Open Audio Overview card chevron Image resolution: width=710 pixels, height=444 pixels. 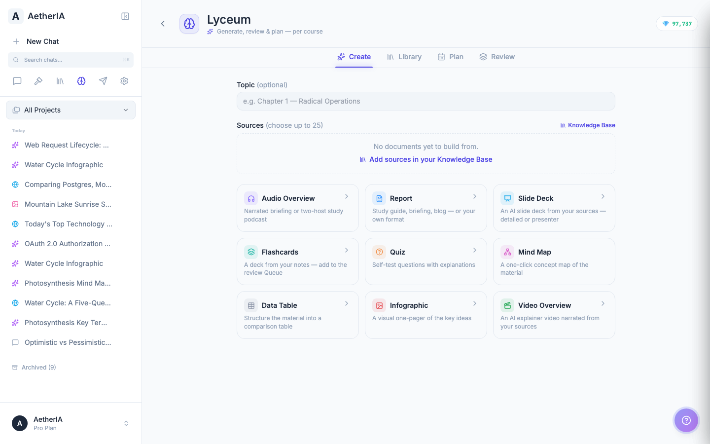(x=347, y=196)
